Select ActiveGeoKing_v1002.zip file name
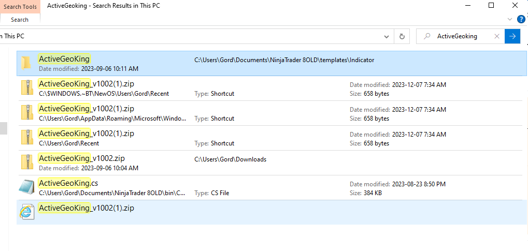The width and height of the screenshot is (528, 251). (x=82, y=158)
